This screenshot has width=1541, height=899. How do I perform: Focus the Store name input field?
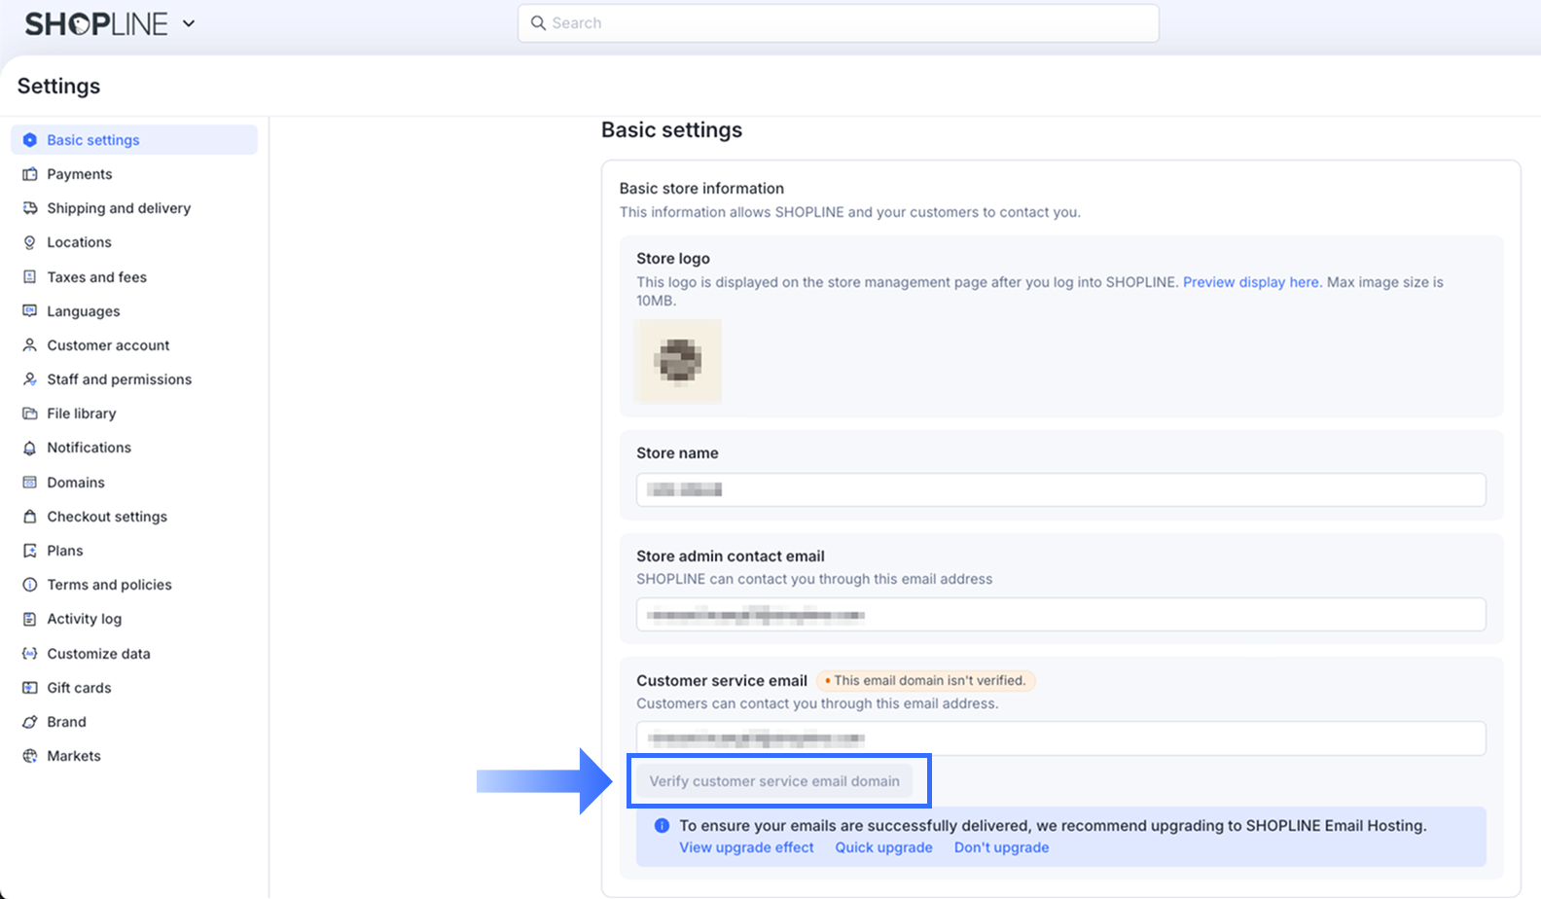[1060, 489]
